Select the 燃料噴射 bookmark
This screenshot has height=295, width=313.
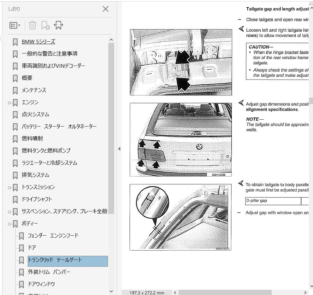pos(32,139)
